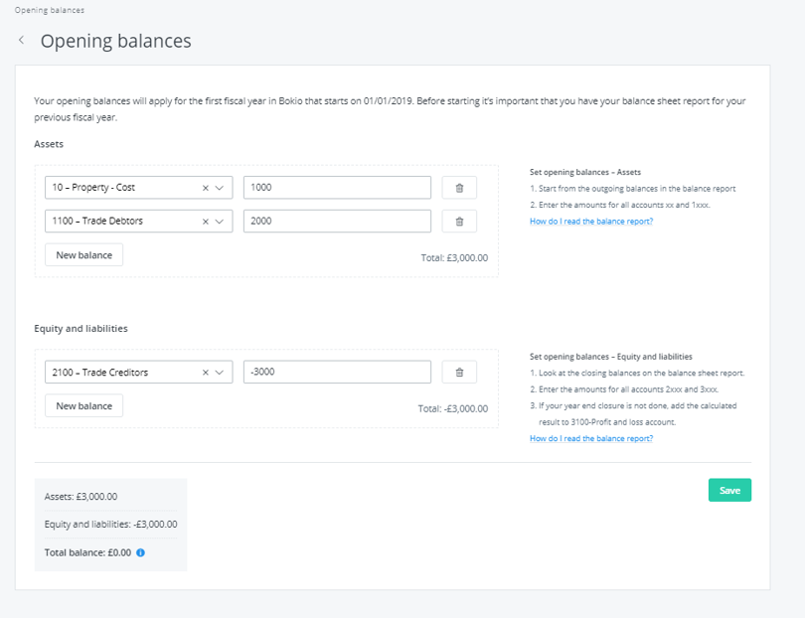Delete the Trade Debtors balance row
Image resolution: width=805 pixels, height=618 pixels.
(458, 221)
